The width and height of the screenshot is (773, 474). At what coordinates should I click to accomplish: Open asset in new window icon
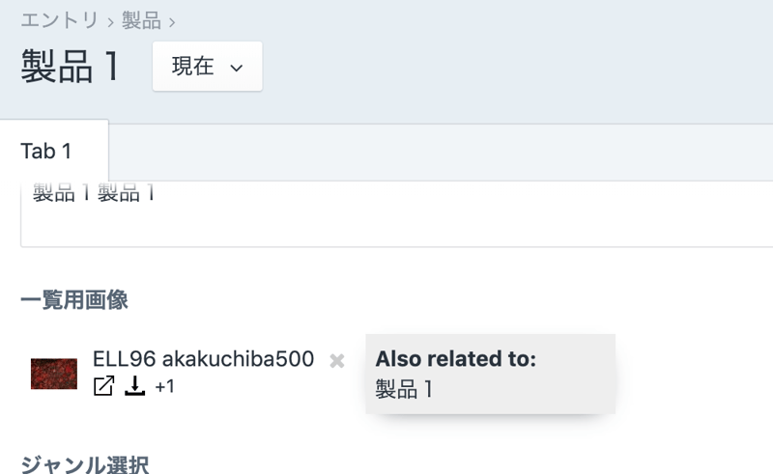coord(103,386)
